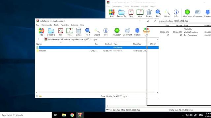
Task: Click scroll-left arrow in background WinRAR window
Action: [x=107, y=106]
